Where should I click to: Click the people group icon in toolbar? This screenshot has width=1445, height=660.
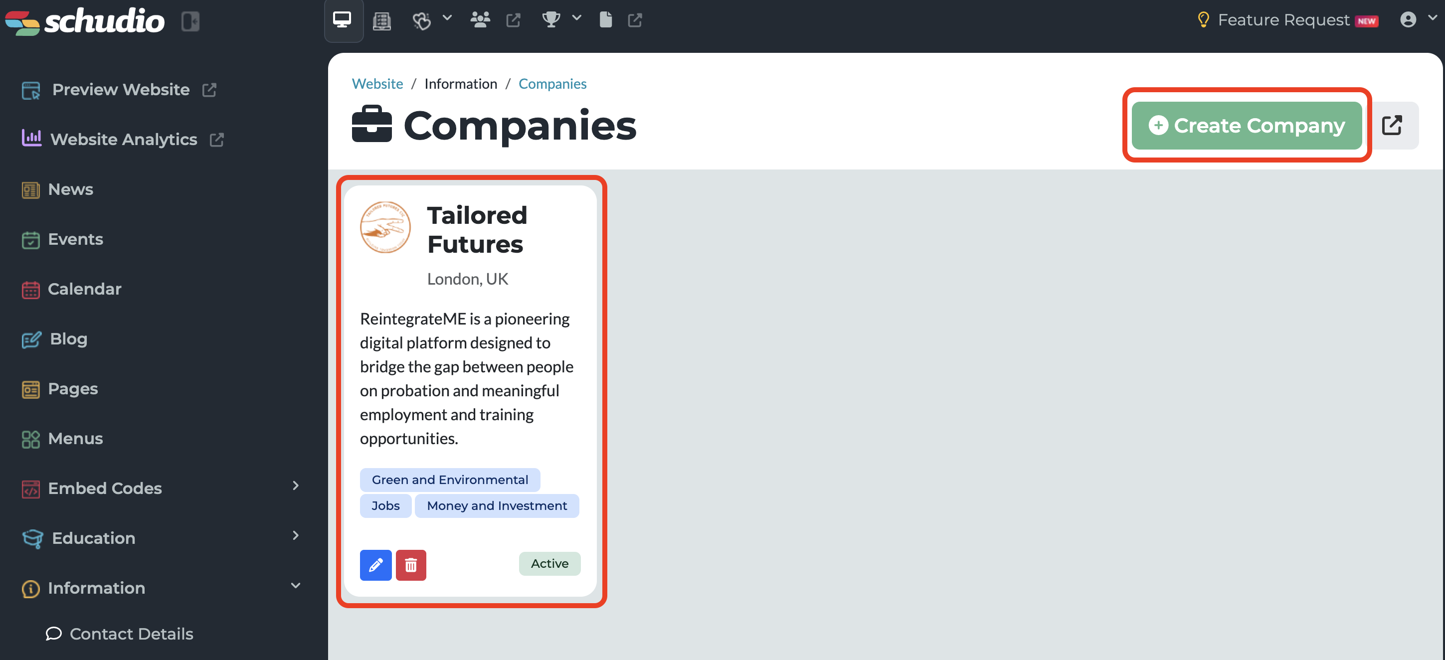[x=480, y=20]
